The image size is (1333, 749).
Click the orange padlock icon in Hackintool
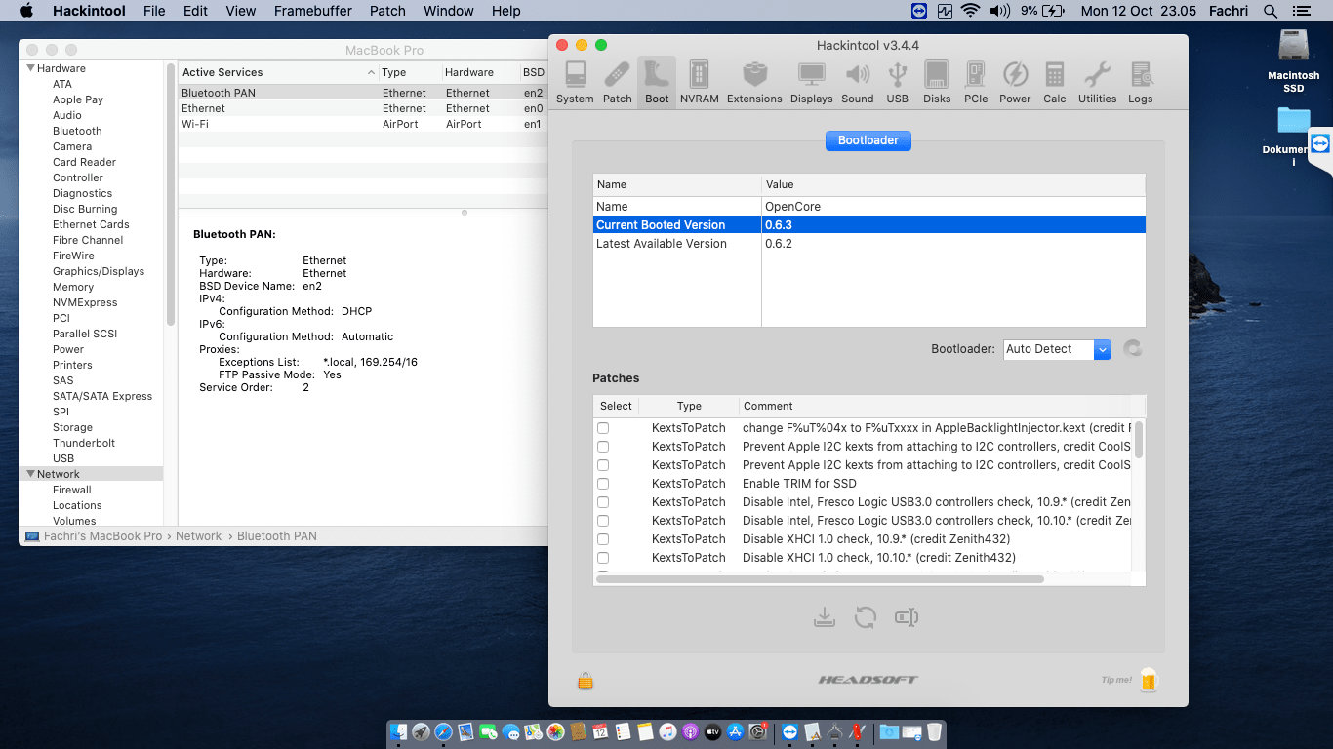coord(586,681)
